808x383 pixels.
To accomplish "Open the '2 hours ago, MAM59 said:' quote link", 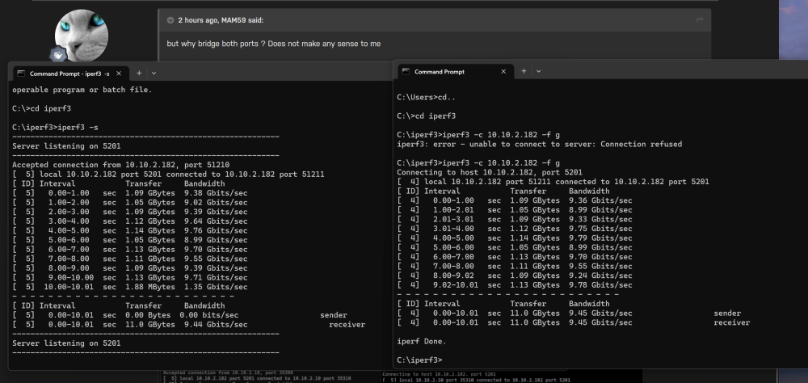I will (221, 20).
